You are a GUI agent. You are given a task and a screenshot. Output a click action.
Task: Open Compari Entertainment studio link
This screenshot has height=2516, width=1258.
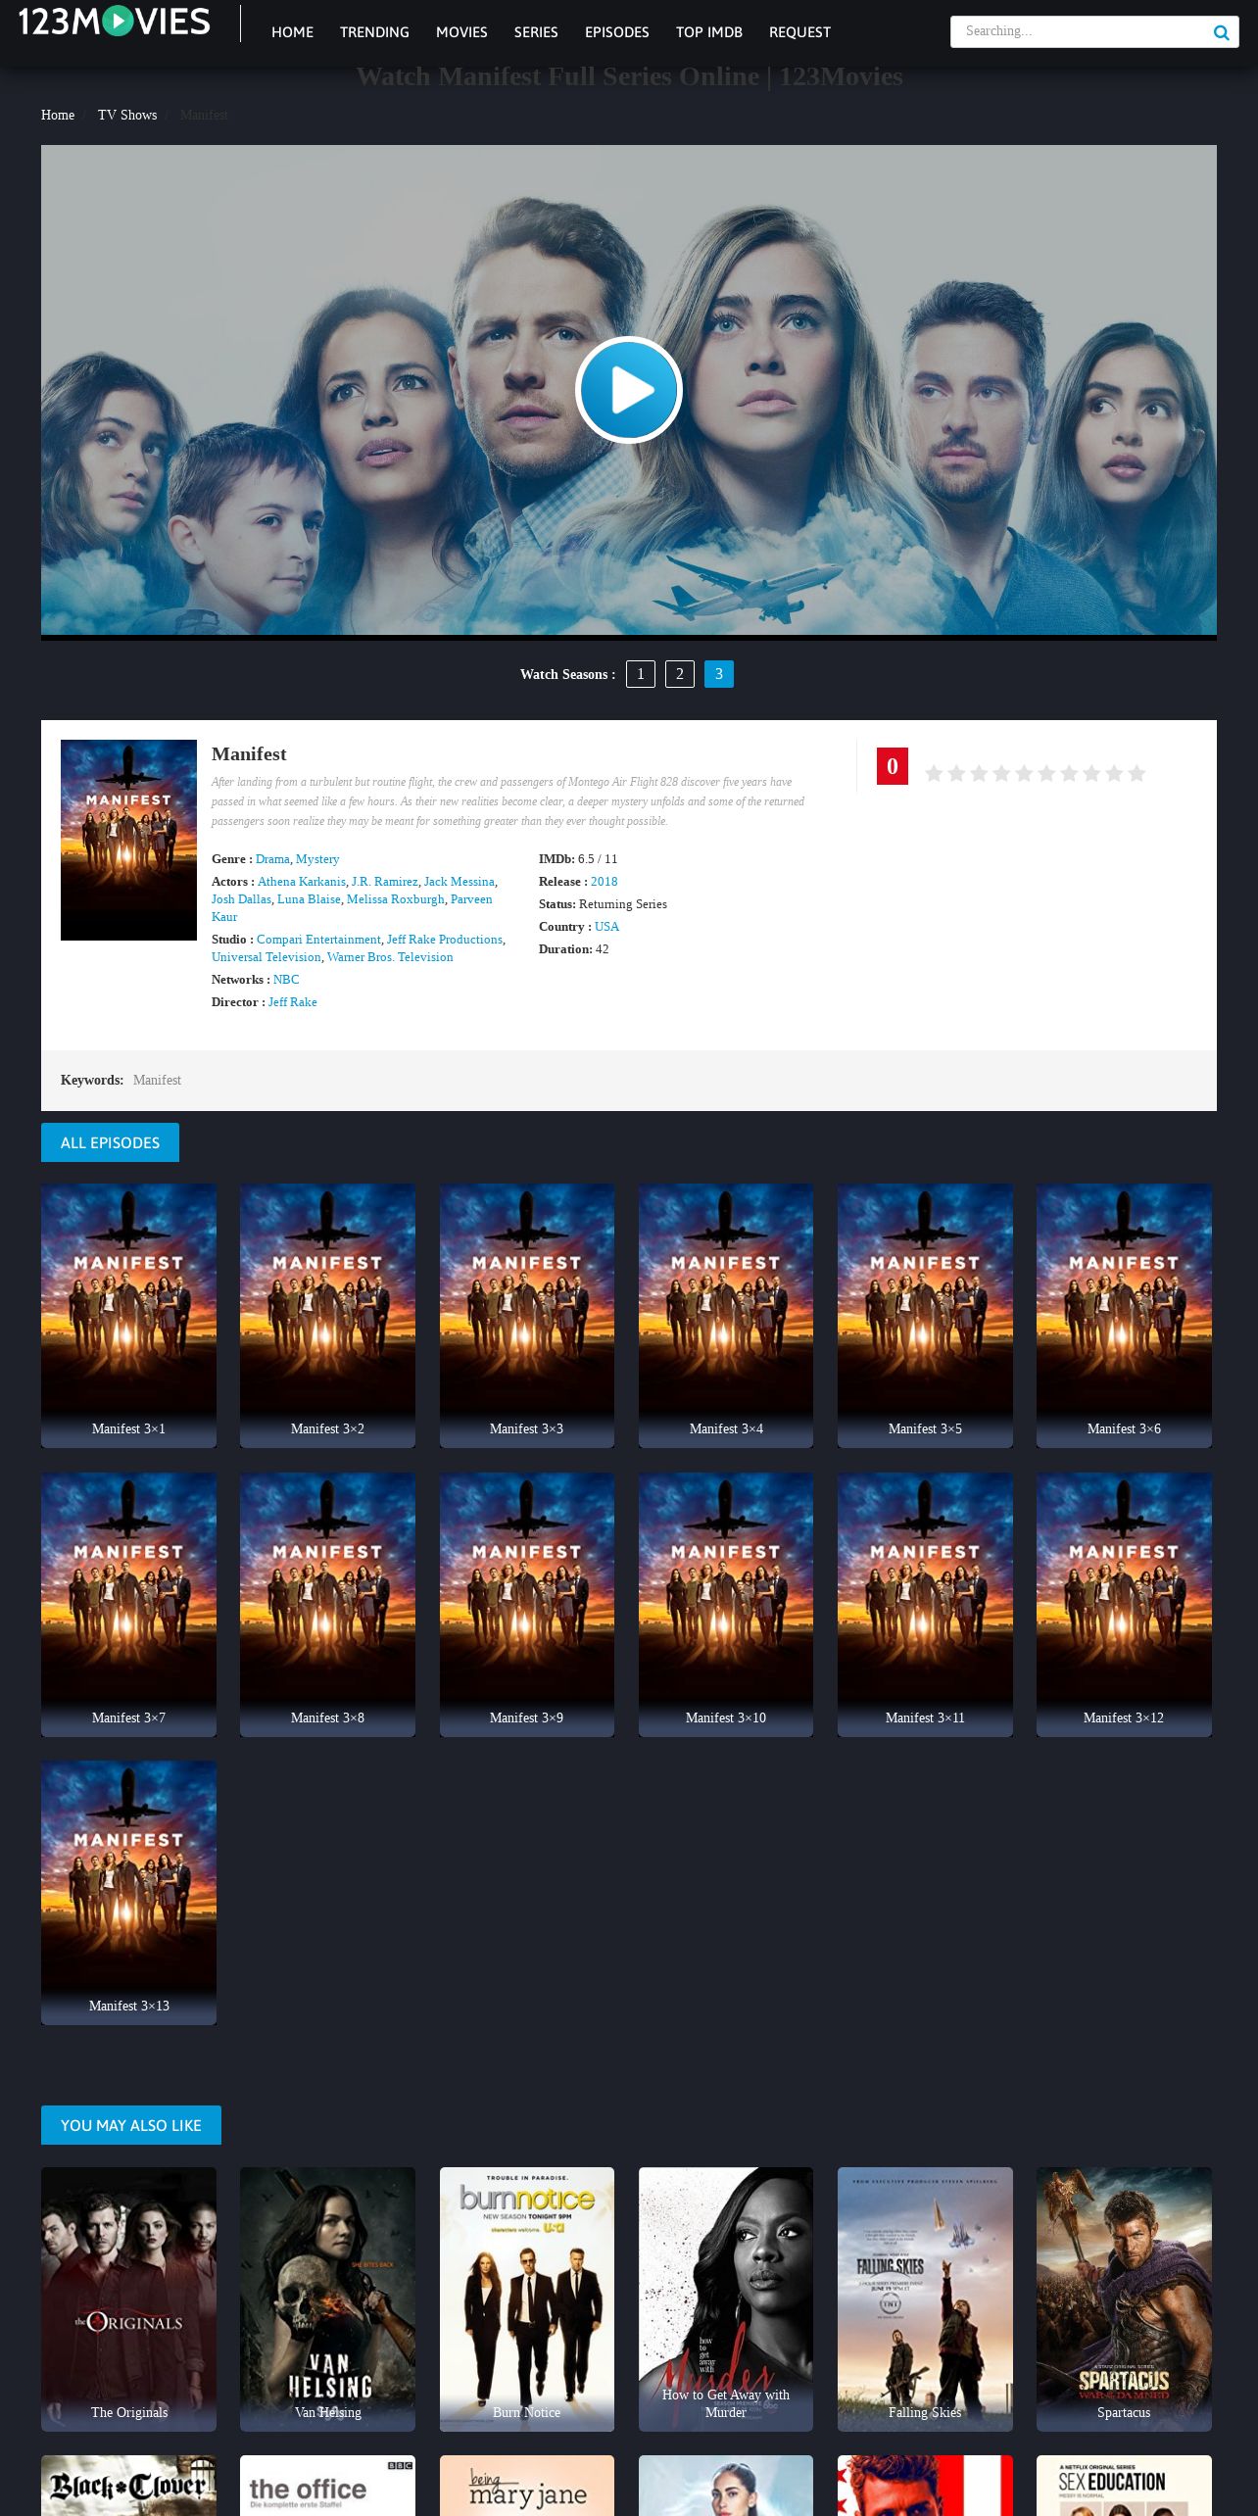(318, 940)
